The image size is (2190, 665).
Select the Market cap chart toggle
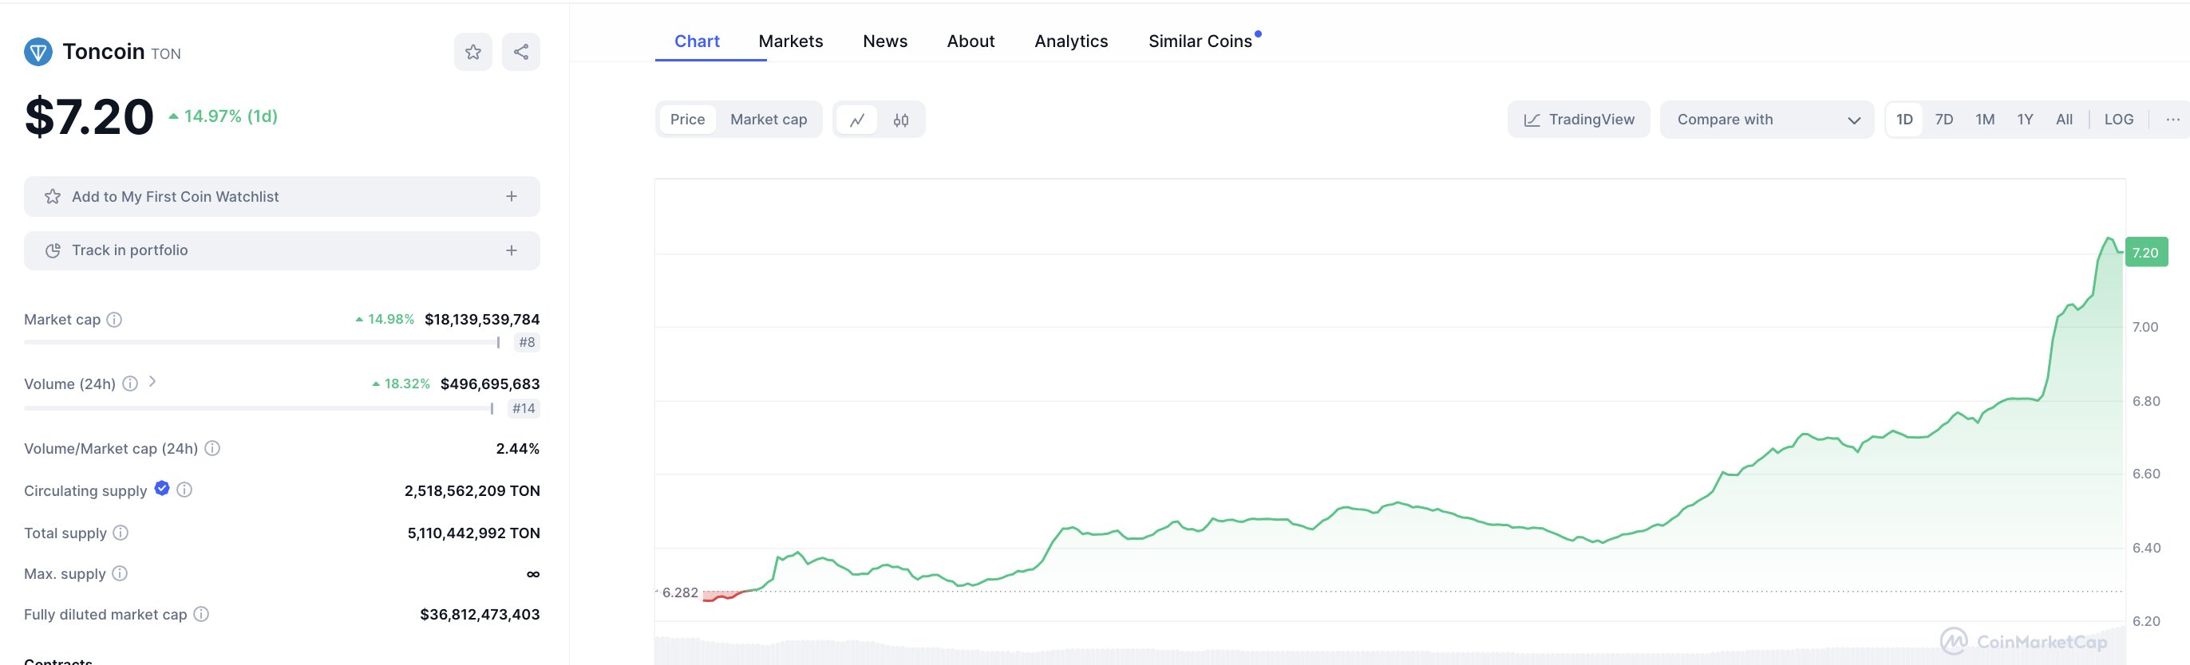[769, 120]
